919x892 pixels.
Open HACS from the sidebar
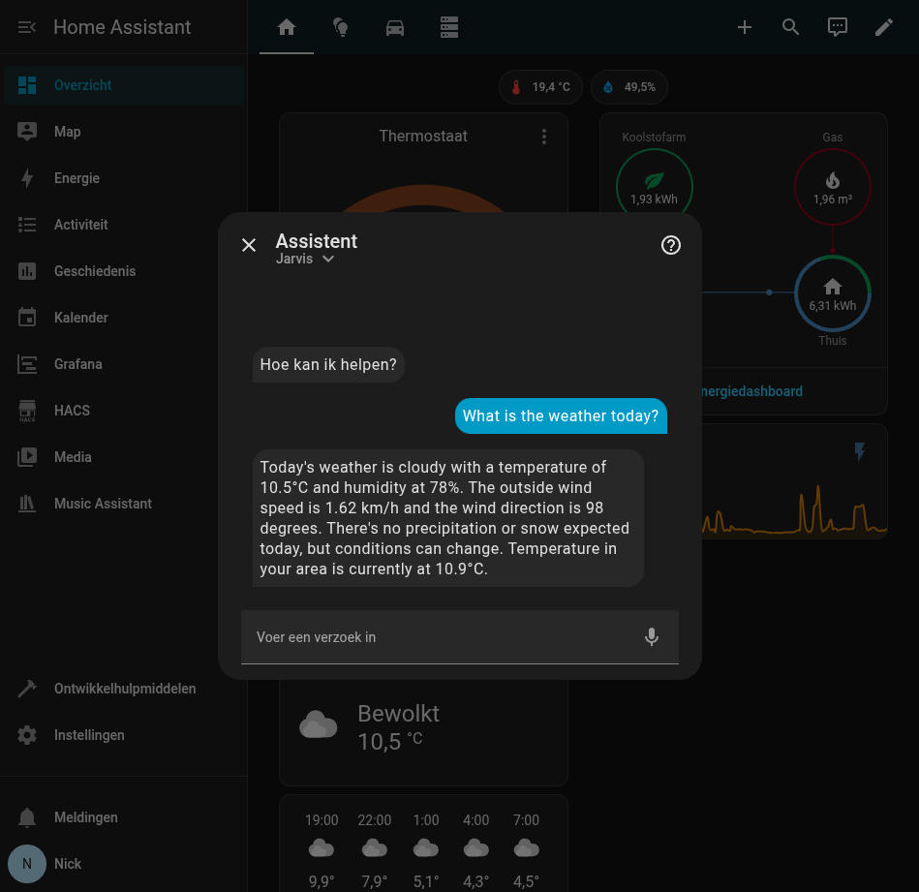(x=72, y=411)
